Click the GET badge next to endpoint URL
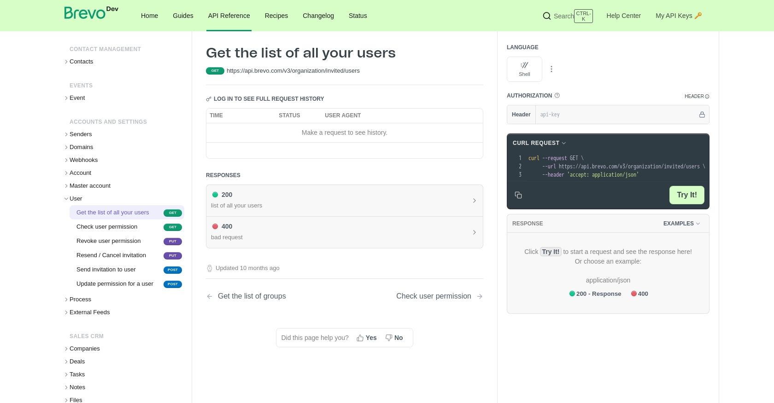 coord(215,71)
